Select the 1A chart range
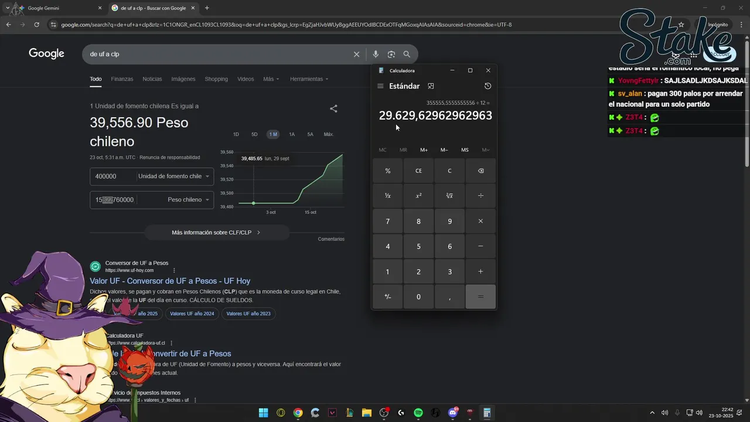The image size is (750, 422). (x=292, y=134)
